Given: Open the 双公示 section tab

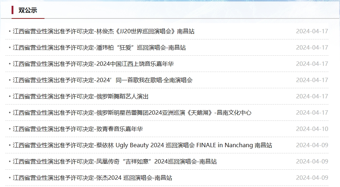Looking at the screenshot, I should (x=28, y=10).
